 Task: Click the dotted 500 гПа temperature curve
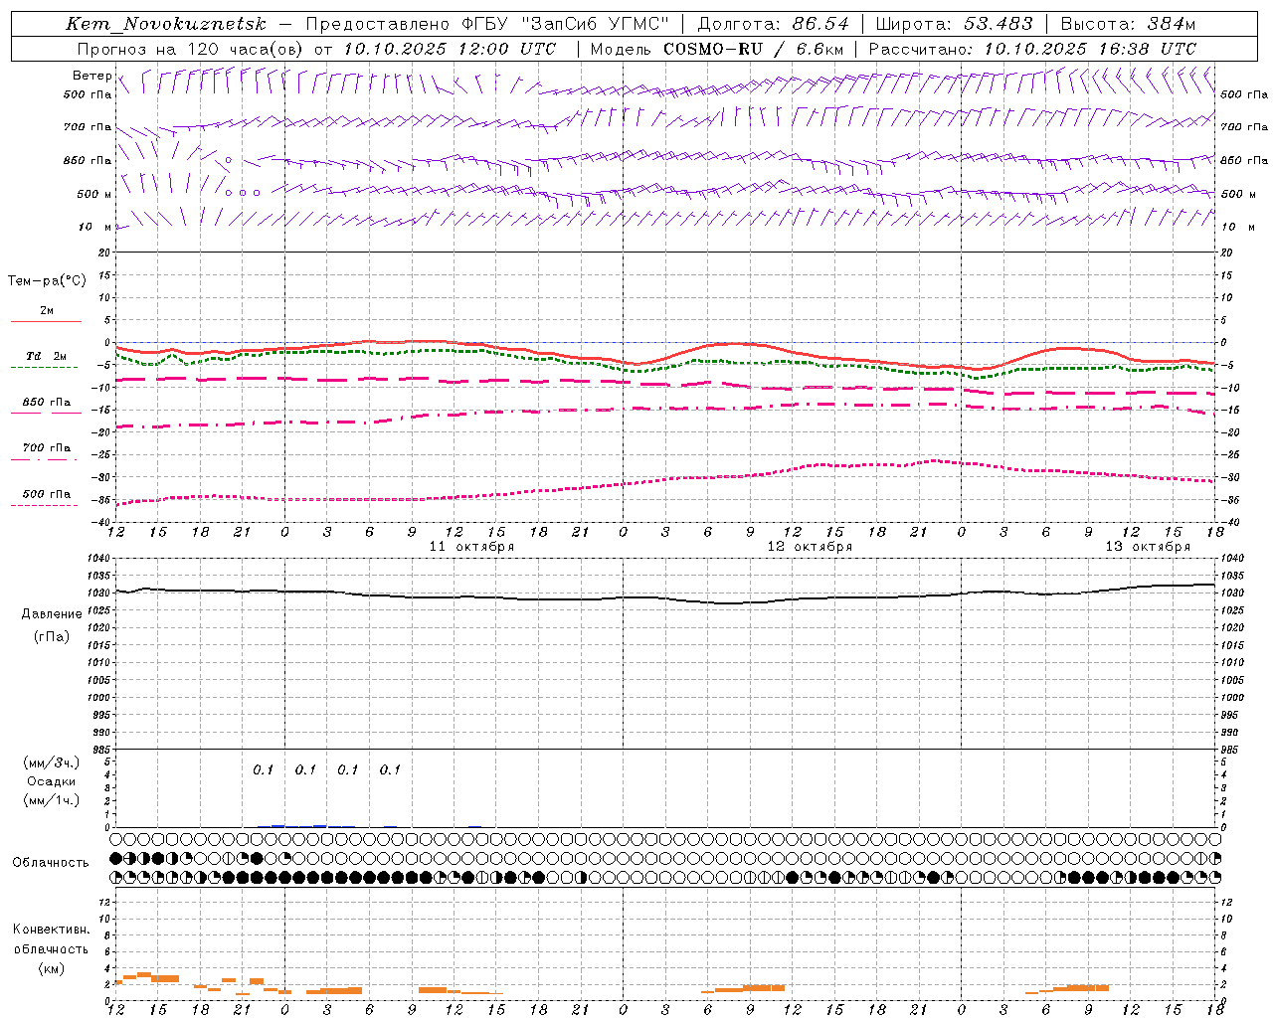point(666,480)
